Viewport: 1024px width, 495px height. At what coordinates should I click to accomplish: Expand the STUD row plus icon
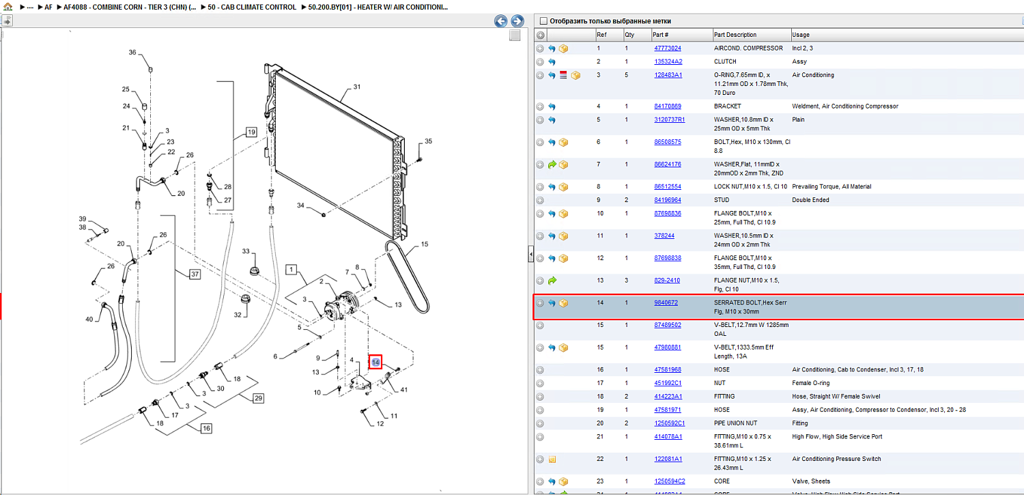pyautogui.click(x=540, y=201)
